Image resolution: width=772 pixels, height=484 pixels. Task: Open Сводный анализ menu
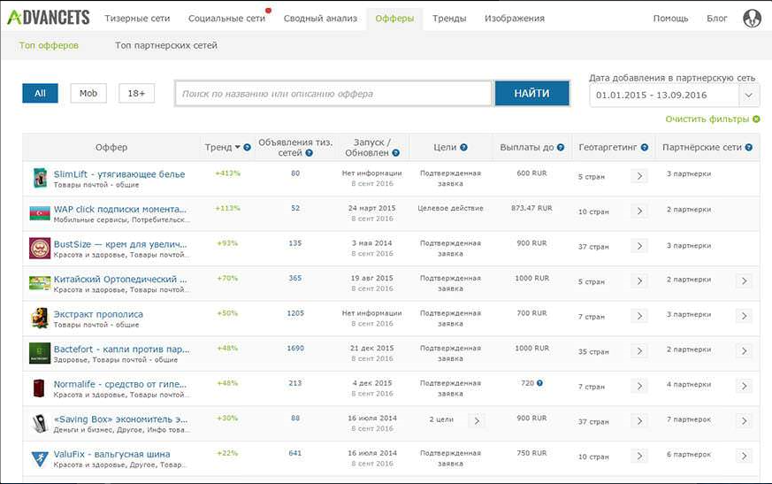pos(320,19)
